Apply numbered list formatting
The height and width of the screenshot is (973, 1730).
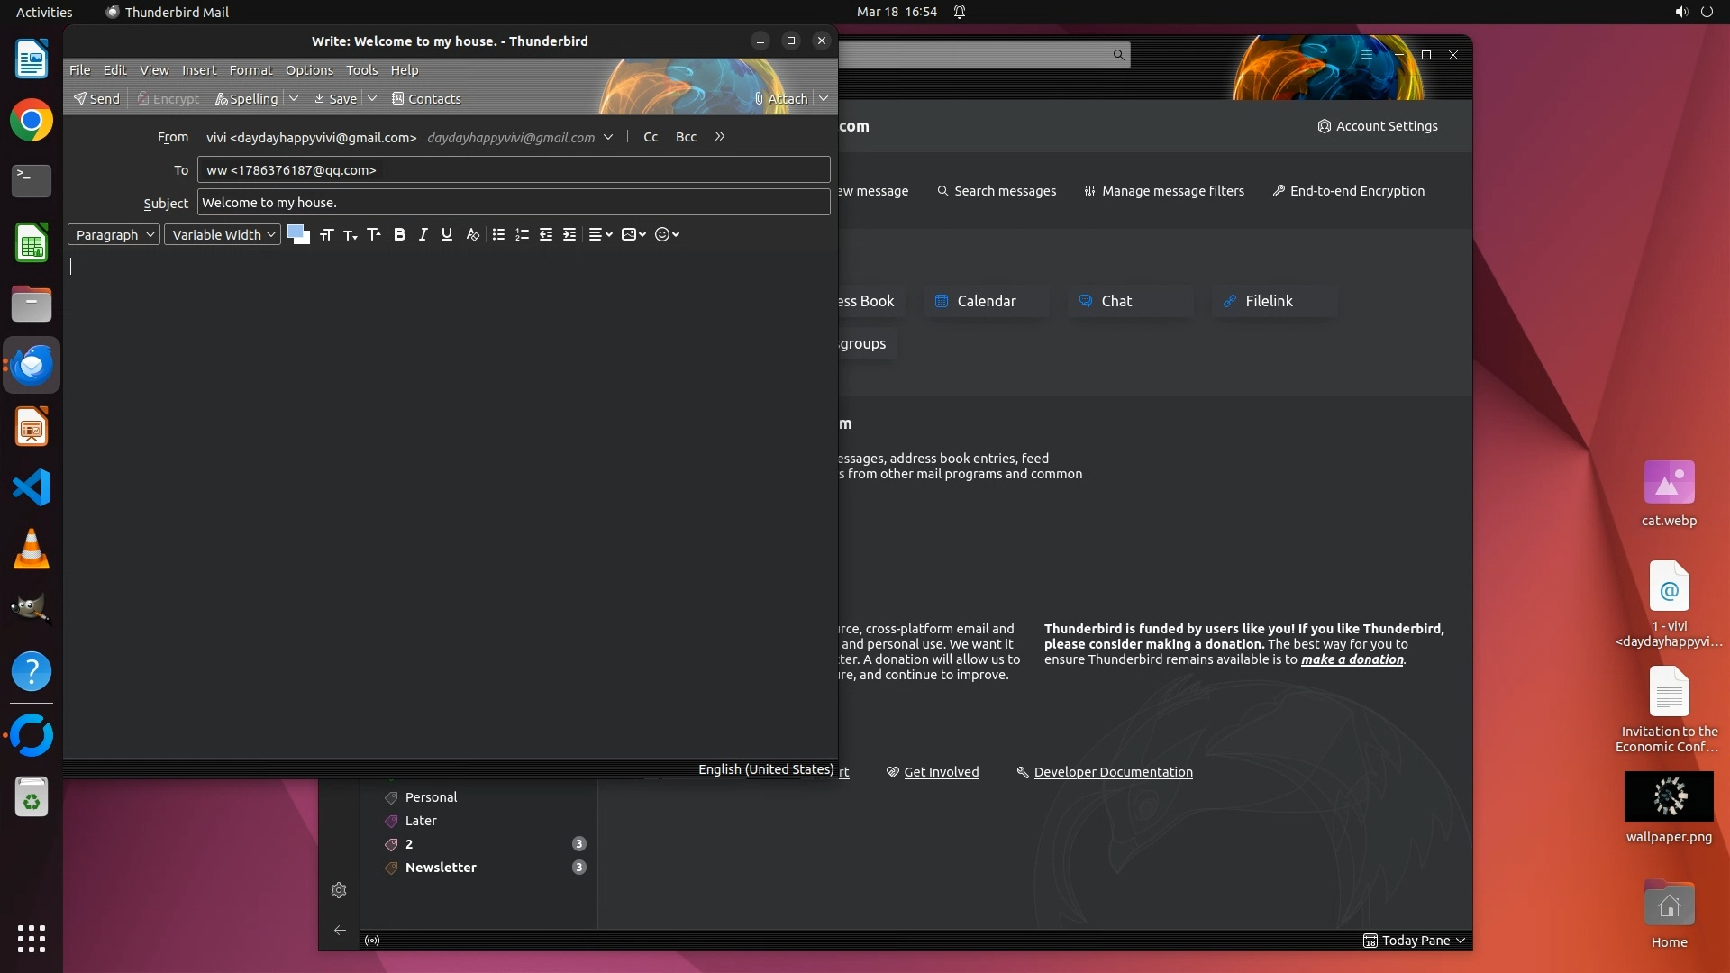click(x=522, y=234)
